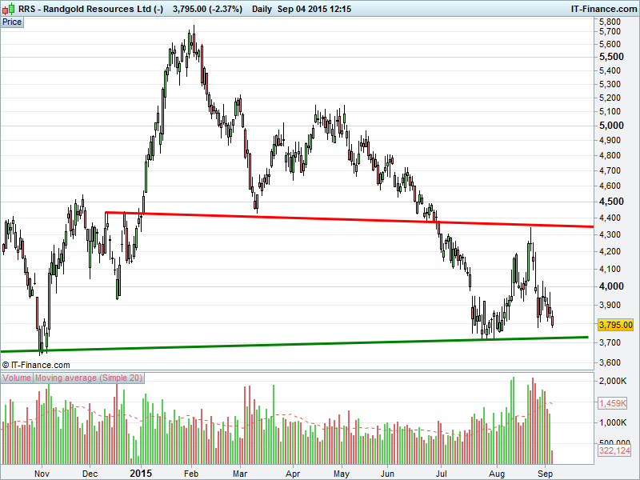The width and height of the screenshot is (640, 480).
Task: Click the Jun date axis label
Action: (387, 474)
